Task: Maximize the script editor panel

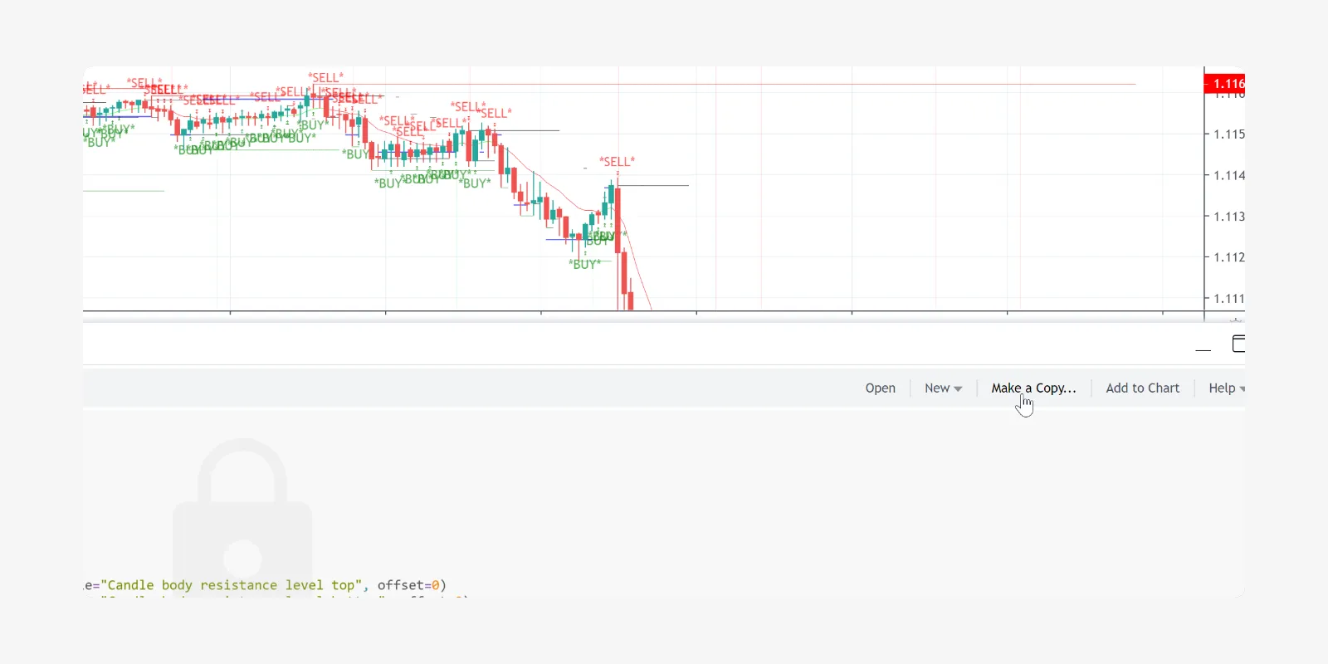Action: click(1238, 344)
